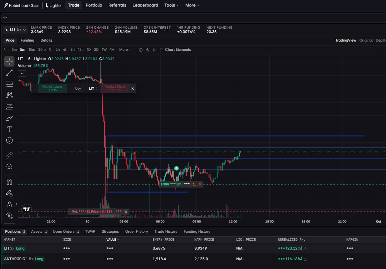
Task: Open the Referrals page
Action: tap(117, 5)
